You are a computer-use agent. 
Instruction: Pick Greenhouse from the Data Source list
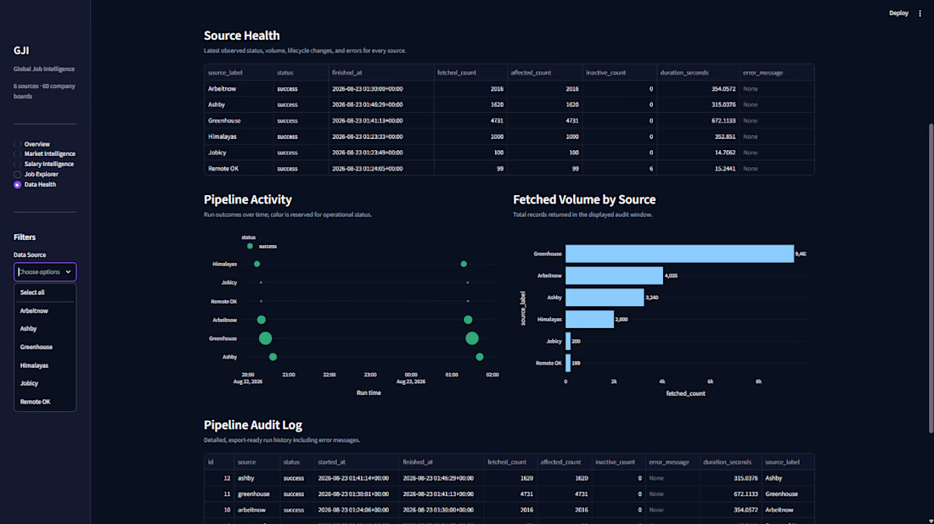pos(45,348)
